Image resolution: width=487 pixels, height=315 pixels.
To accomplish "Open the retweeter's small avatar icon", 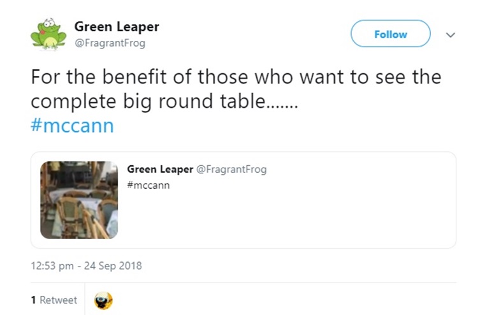I will (x=103, y=300).
